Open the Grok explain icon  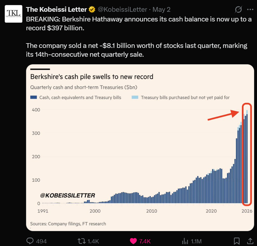238,9
